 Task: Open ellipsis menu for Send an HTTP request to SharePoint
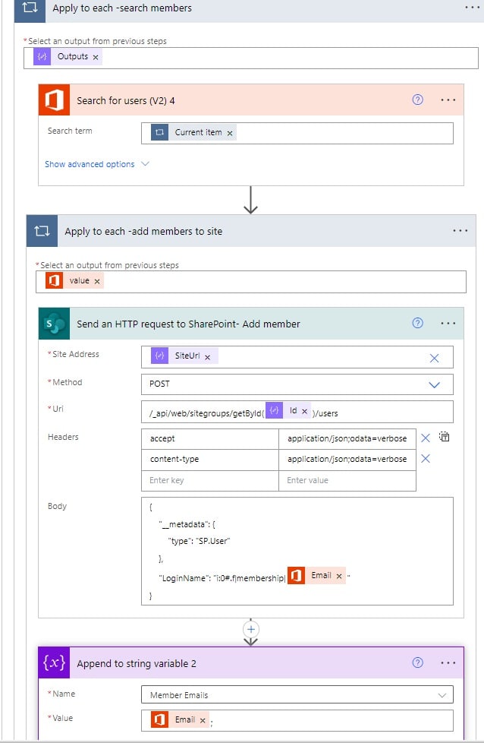448,324
